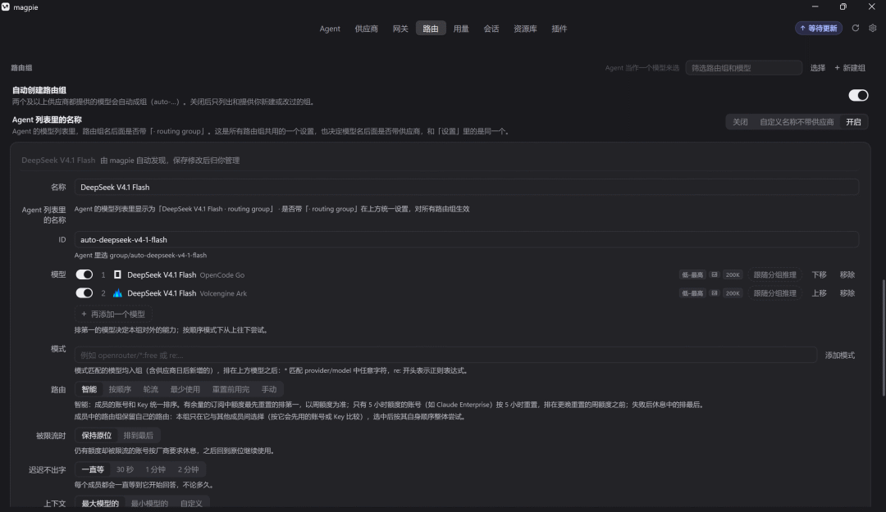Select 重置前用完 routing mode
The height and width of the screenshot is (512, 886).
click(231, 389)
